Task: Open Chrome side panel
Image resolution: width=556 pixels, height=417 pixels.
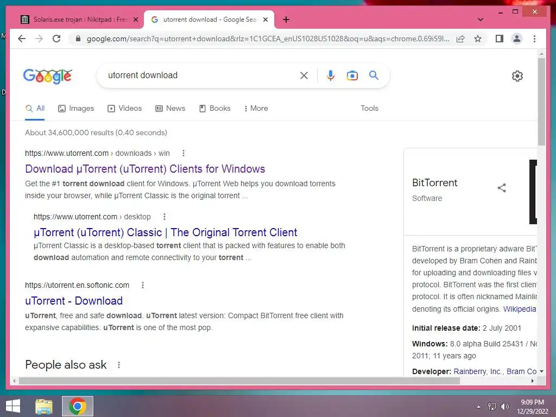Action: (x=500, y=39)
